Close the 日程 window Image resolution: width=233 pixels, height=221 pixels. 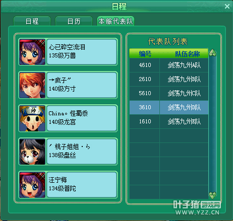[227, 7]
